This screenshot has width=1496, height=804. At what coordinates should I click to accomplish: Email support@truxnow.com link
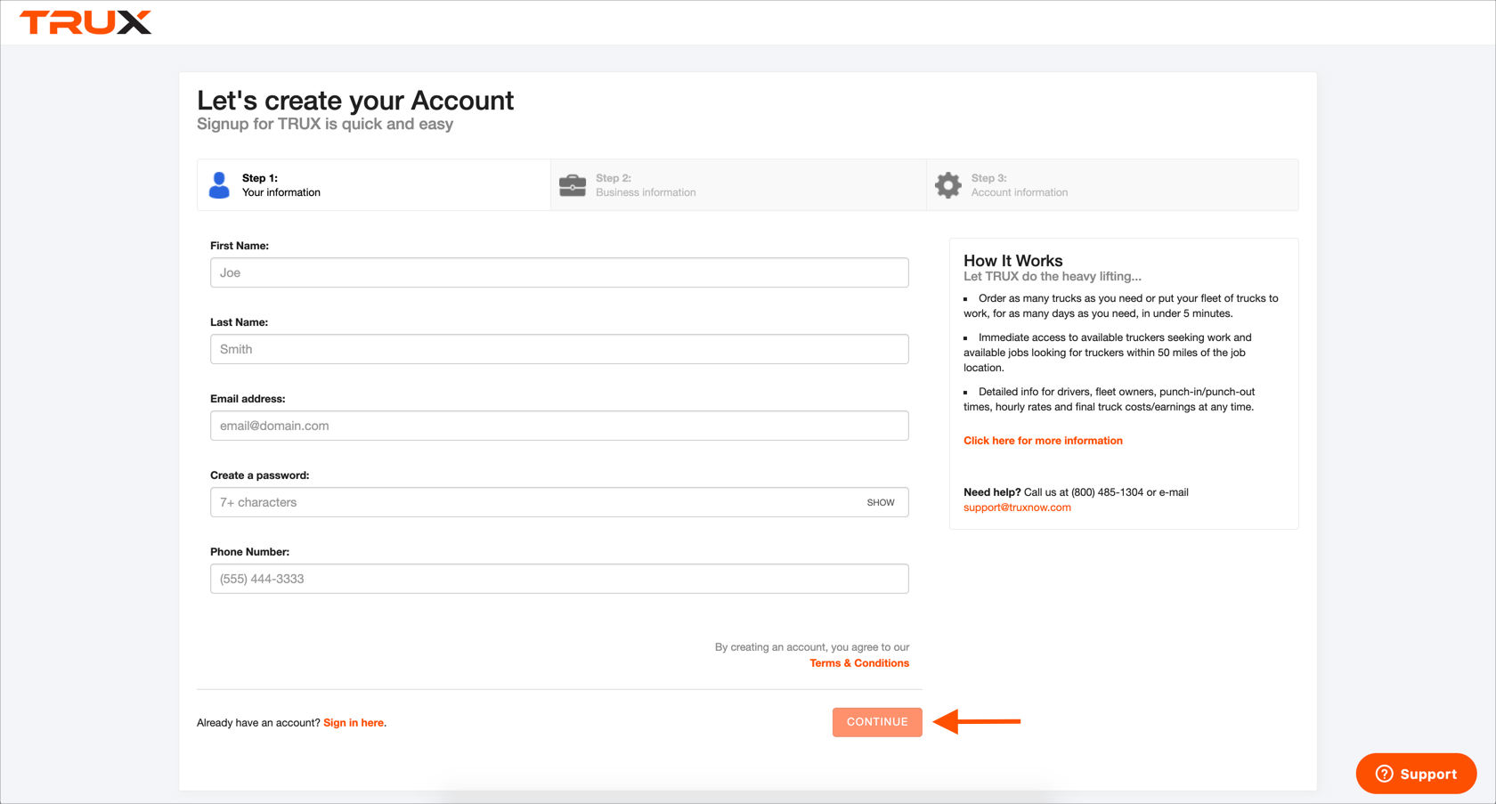point(1017,508)
